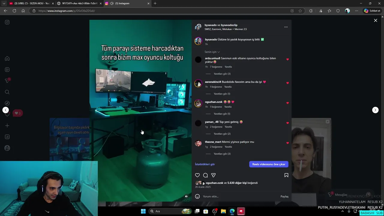Reply to arda.unluu8's comment via Yanıtla
384x216 pixels.
pyautogui.click(x=228, y=67)
